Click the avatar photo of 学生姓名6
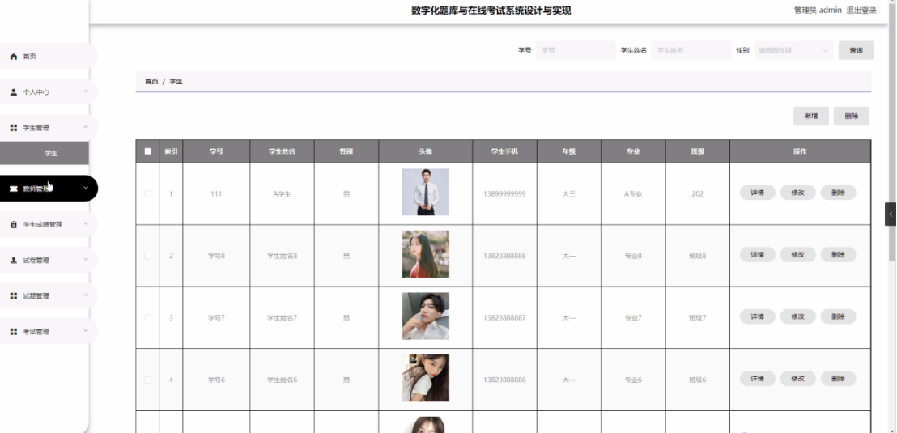The width and height of the screenshot is (897, 433). pyautogui.click(x=426, y=378)
